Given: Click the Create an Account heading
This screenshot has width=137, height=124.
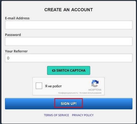Looking at the screenshot, I should coord(68,10).
